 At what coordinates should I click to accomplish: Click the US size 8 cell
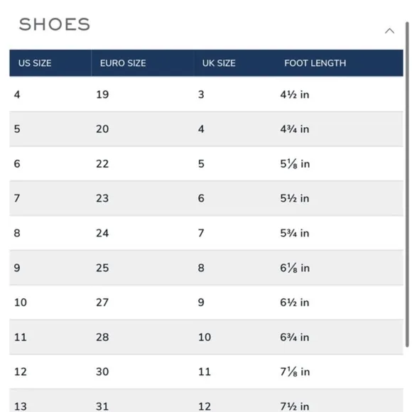click(17, 233)
